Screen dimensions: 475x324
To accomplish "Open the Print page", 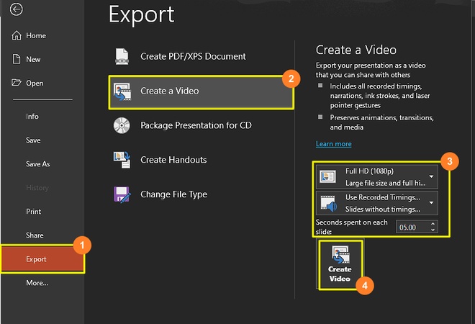I will click(x=42, y=212).
